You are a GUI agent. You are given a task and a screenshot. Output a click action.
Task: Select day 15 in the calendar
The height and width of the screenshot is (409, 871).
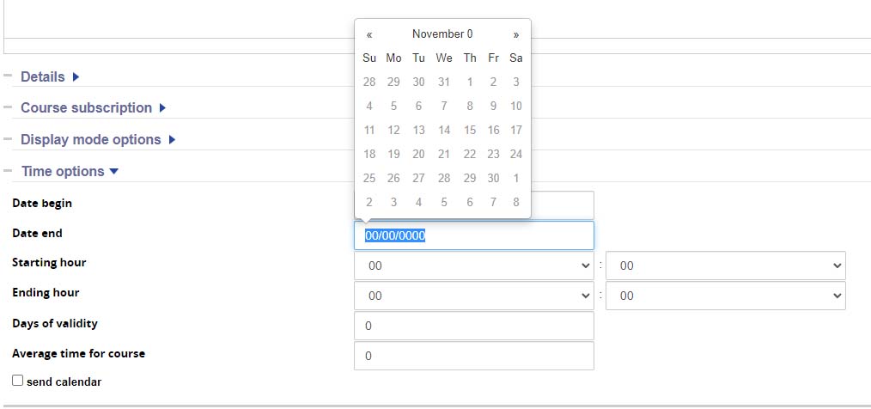pos(469,131)
